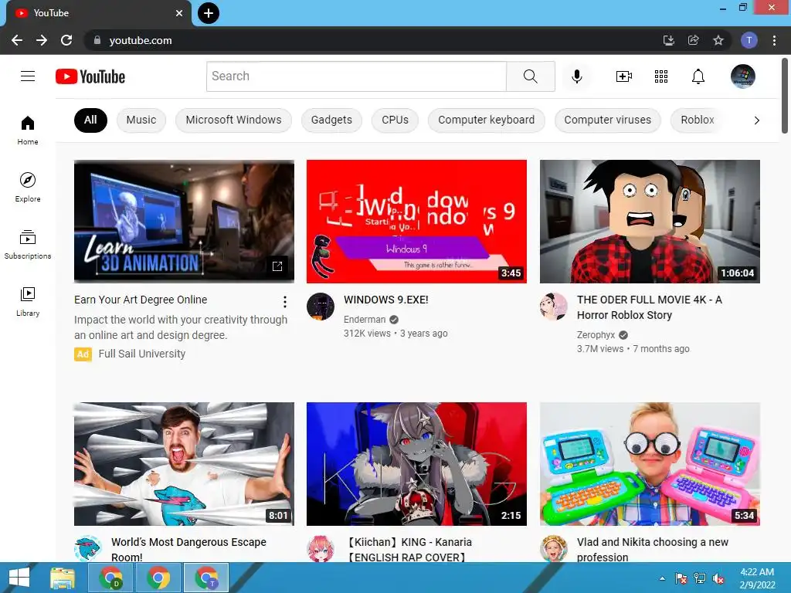Select the Music filter chip
Image resolution: width=791 pixels, height=593 pixels.
141,120
